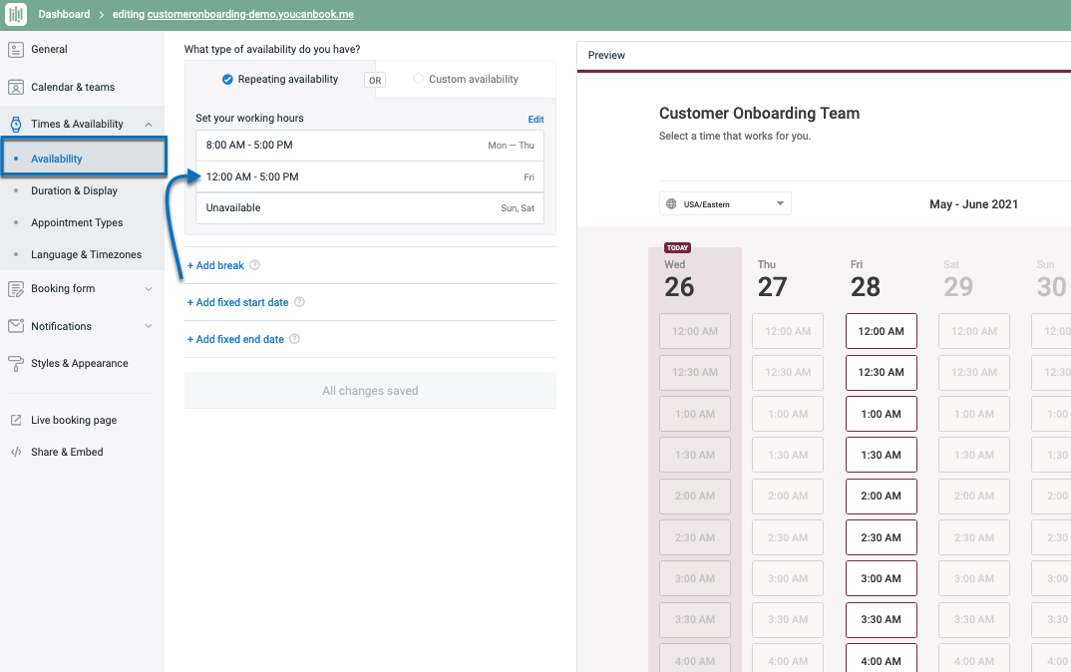Go to Dashboard breadcrumb
The image size is (1071, 672).
(x=64, y=14)
